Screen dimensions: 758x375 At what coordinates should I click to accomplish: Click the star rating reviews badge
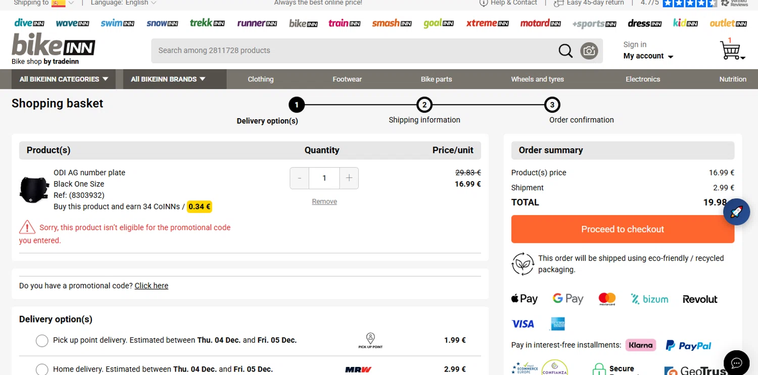tap(690, 3)
